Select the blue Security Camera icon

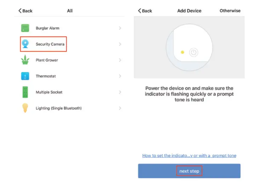click(25, 44)
